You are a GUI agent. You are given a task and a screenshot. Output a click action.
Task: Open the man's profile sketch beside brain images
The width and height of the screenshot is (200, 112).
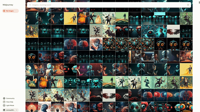coord(96,44)
